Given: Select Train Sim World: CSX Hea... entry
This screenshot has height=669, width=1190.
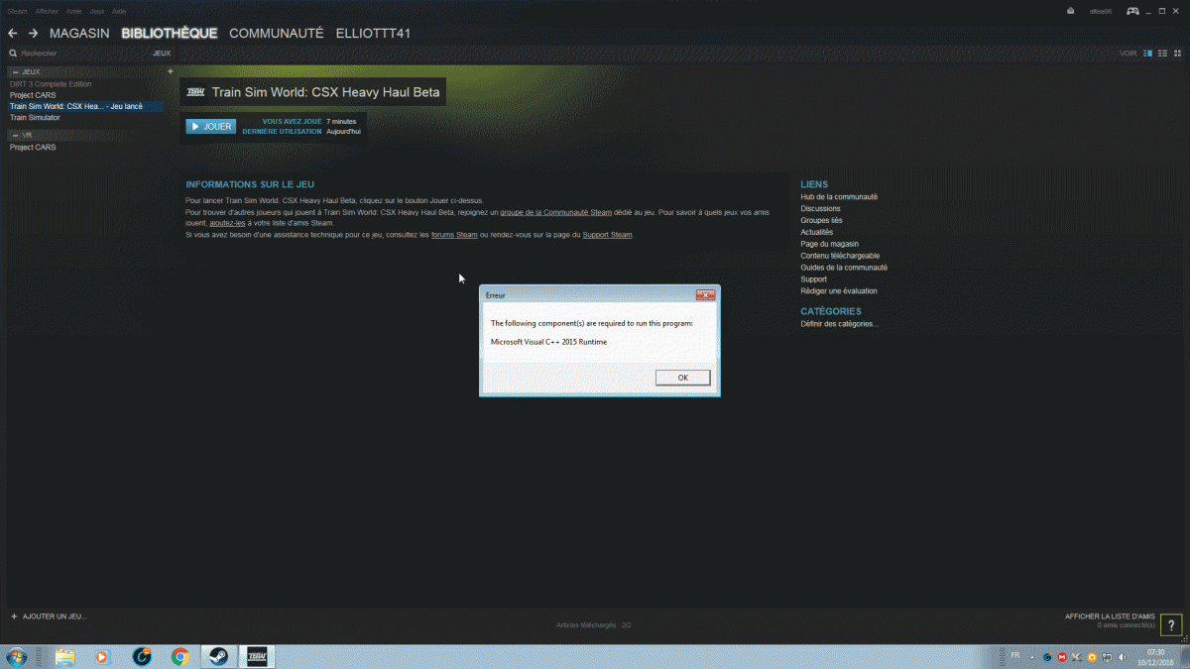Looking at the screenshot, I should click(86, 106).
